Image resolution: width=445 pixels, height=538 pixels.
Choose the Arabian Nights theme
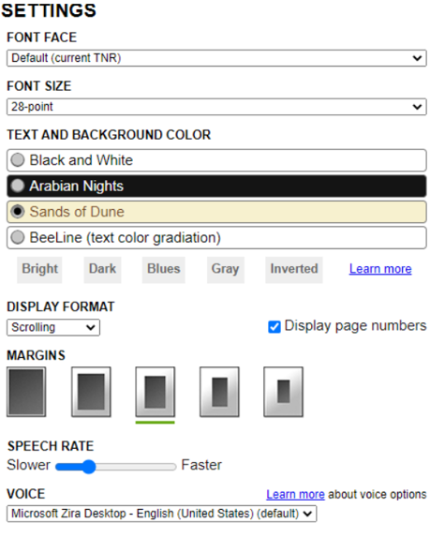point(216,186)
